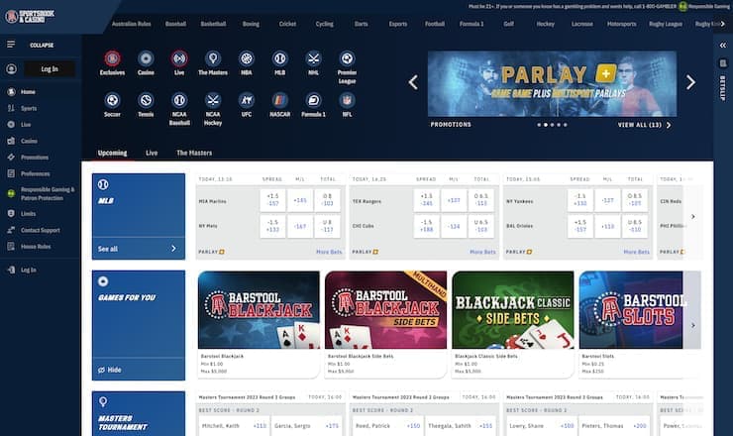Image resolution: width=733 pixels, height=436 pixels.
Task: Select the Formula 1 category icon
Action: 314,100
